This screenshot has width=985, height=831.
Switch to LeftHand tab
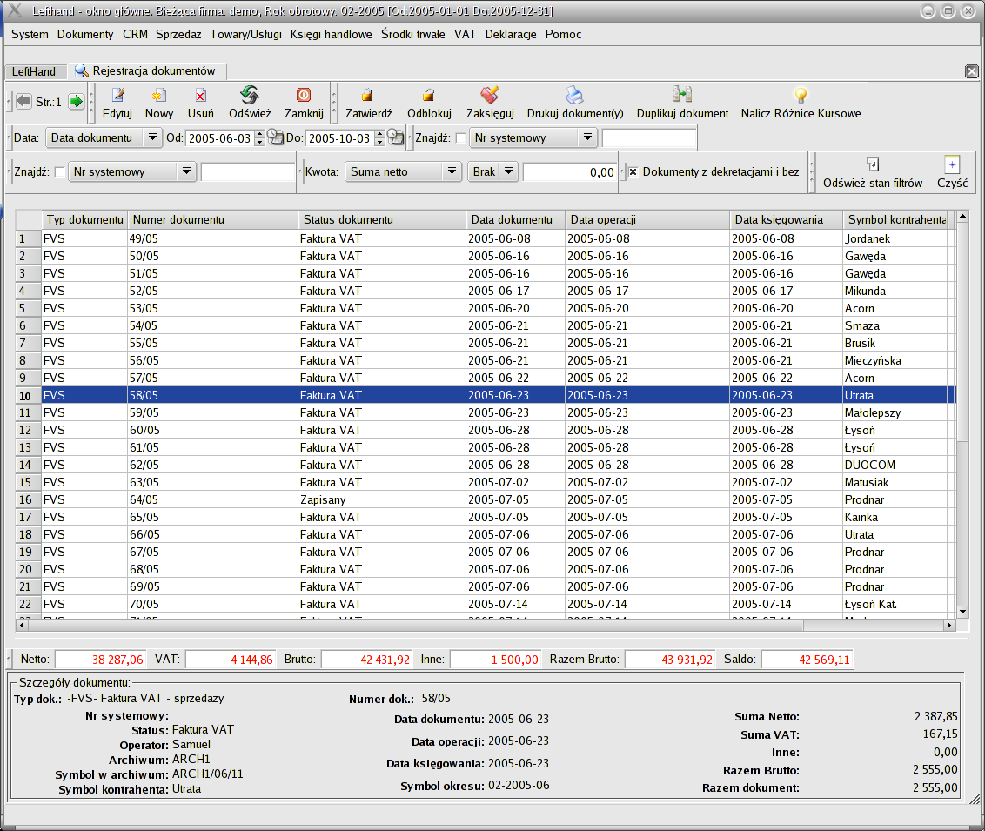(x=34, y=71)
